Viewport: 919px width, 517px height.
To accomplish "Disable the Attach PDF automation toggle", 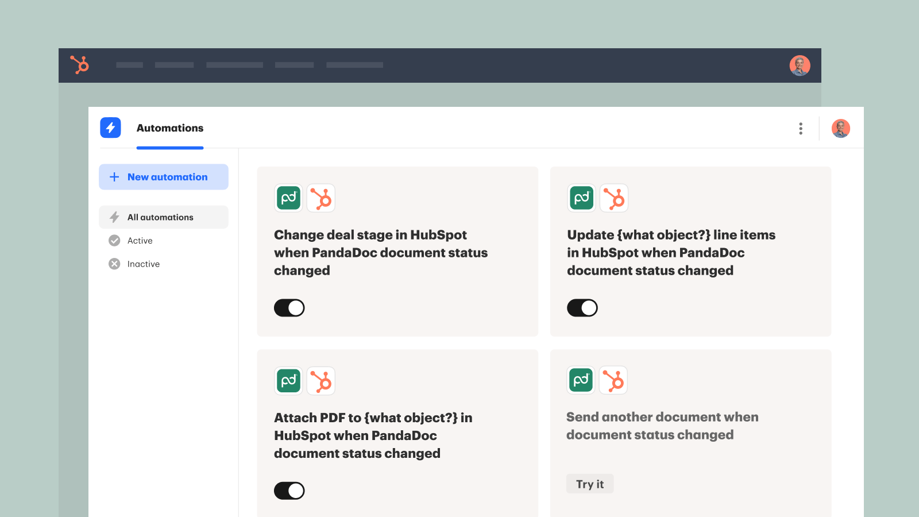I will pyautogui.click(x=289, y=491).
